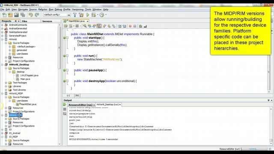Open the File menu

[x=2, y=9]
